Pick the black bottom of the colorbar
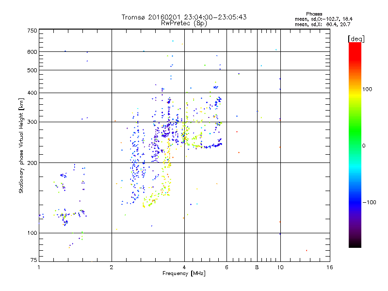Viewport: 388px width, 291px height. click(x=355, y=245)
